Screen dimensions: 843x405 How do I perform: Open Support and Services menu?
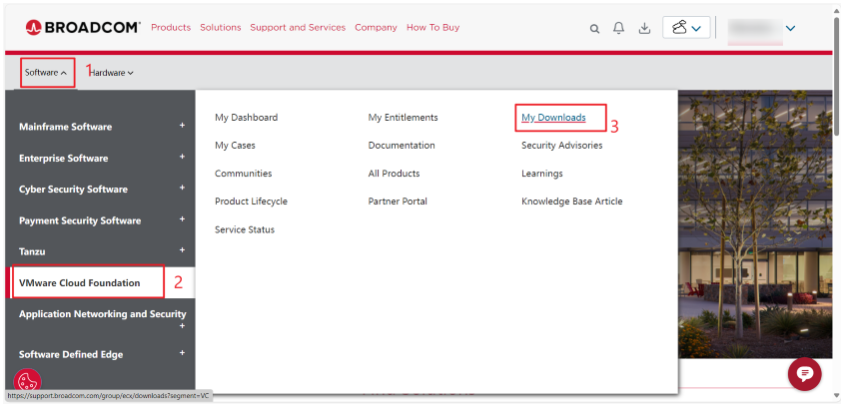pos(298,27)
